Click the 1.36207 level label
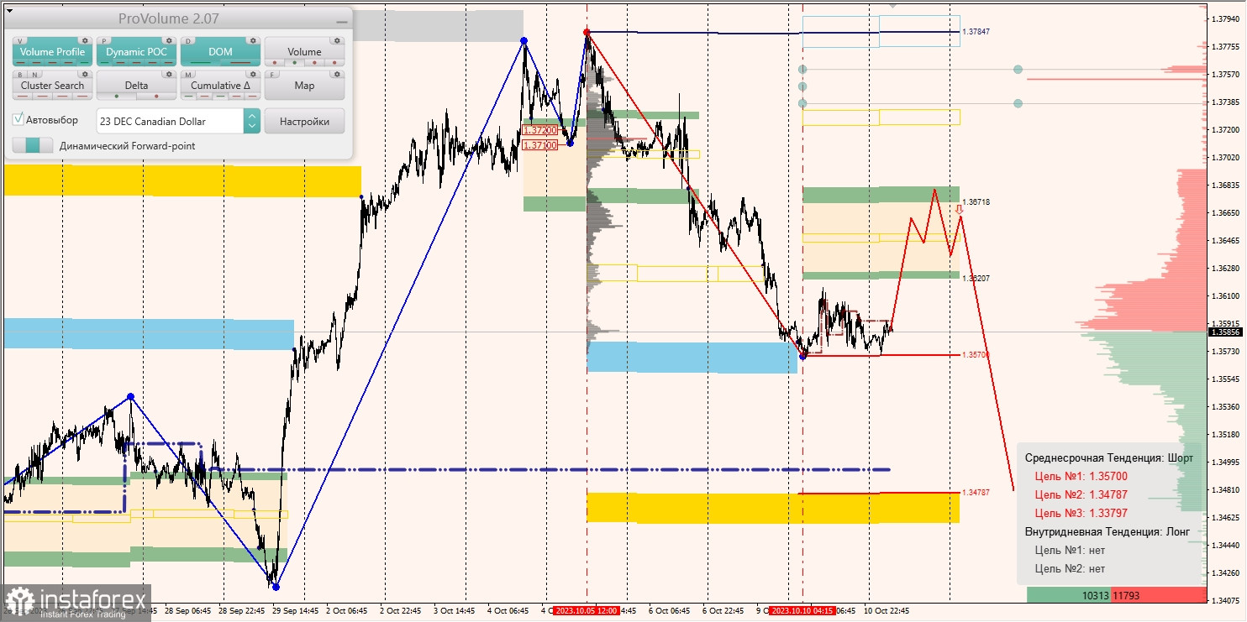Image resolution: width=1247 pixels, height=622 pixels. (976, 278)
